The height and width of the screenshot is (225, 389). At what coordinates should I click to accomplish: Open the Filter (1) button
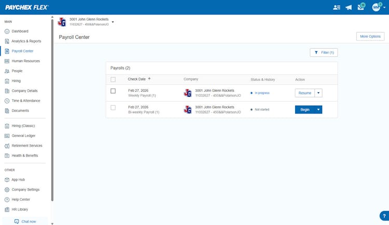[x=324, y=52]
